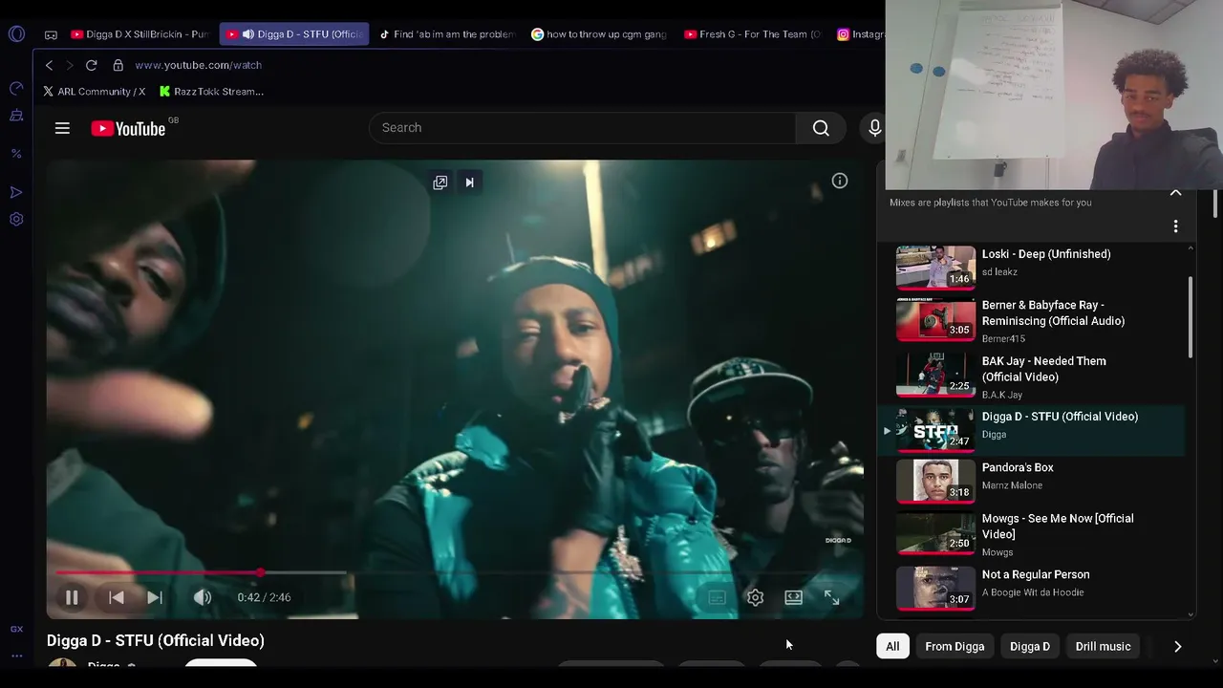Open browser settings gear in sidebar
Screen dimensions: 1223x688
[16, 219]
